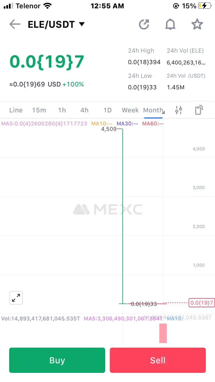
Task: Tap the tall green candlestick wick
Action: 123,216
